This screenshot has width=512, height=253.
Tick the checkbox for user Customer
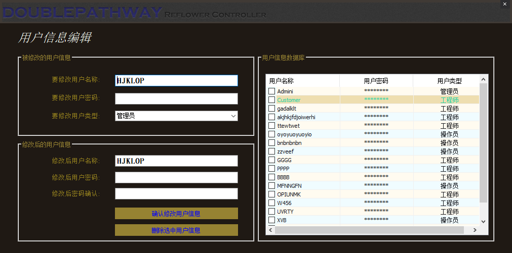pos(271,99)
